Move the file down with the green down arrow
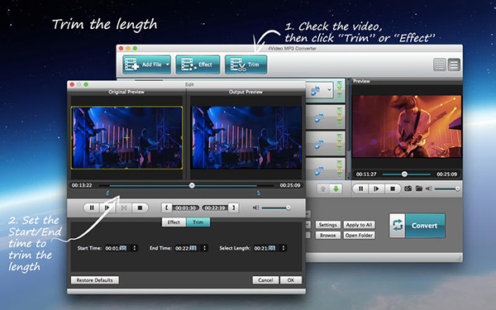496x310 pixels. 336,188
